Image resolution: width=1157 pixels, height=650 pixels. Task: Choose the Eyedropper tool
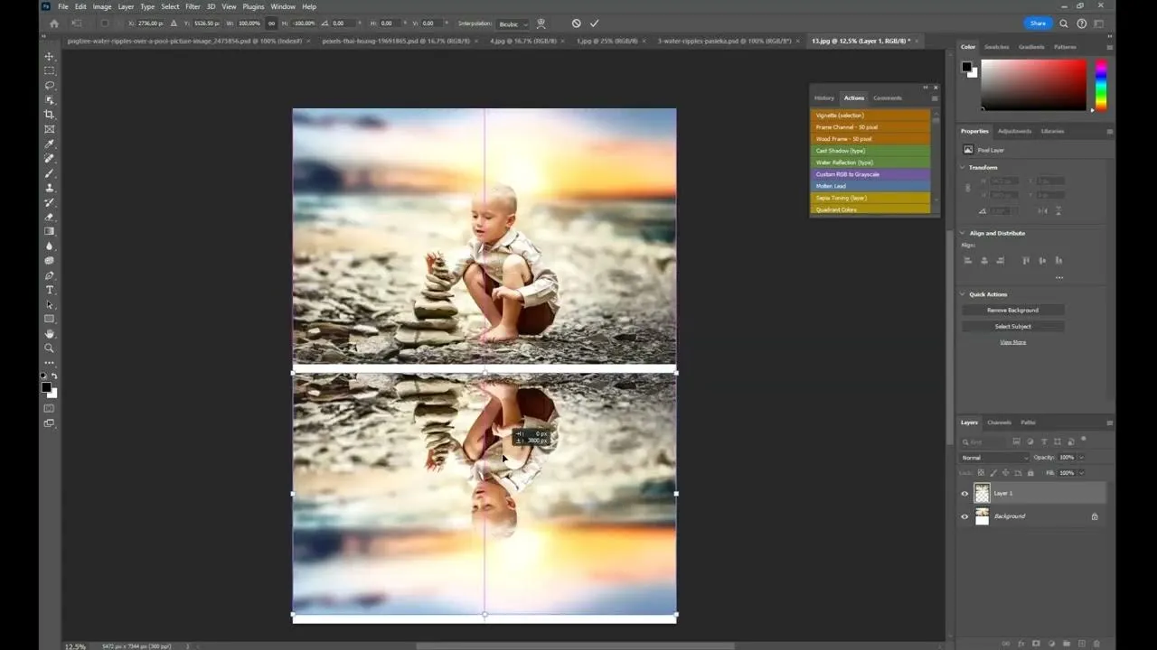click(x=49, y=144)
